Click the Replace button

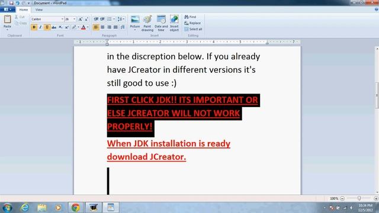pos(192,23)
